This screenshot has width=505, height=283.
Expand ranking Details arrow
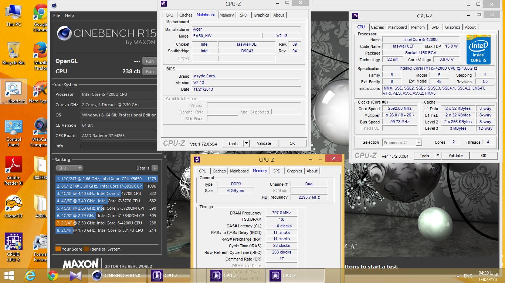[155, 168]
